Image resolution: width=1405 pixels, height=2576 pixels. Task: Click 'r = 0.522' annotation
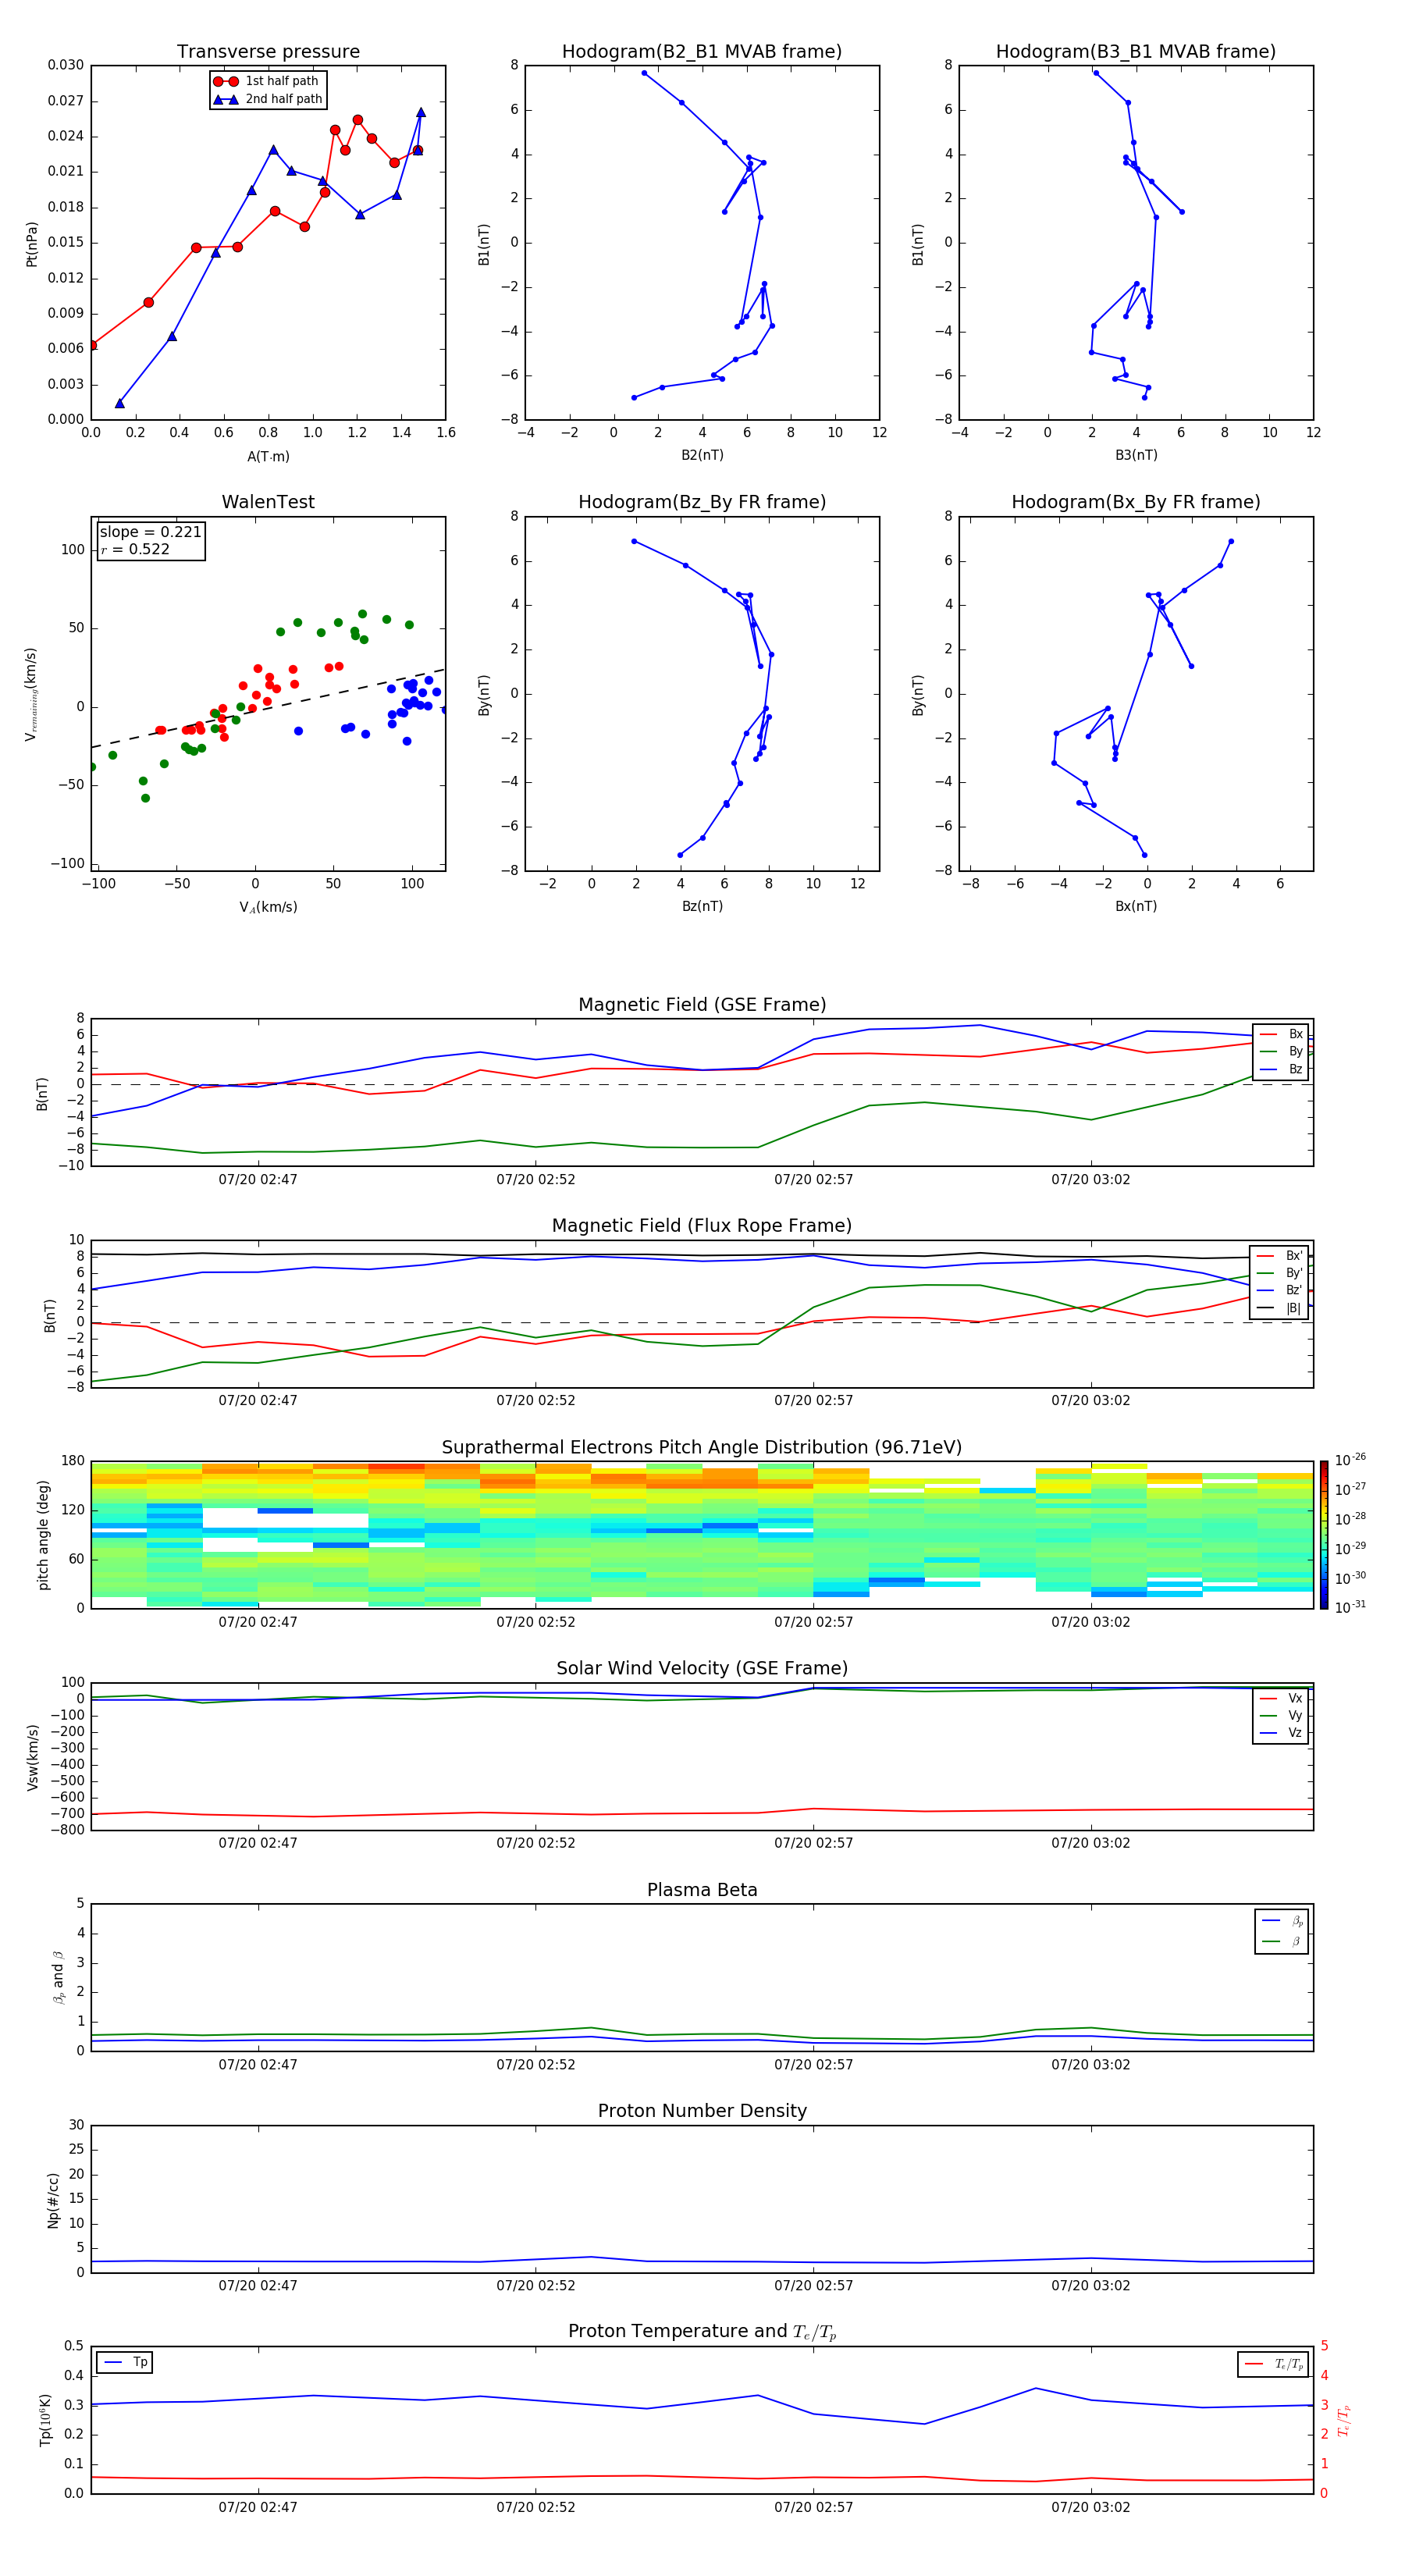tap(135, 549)
